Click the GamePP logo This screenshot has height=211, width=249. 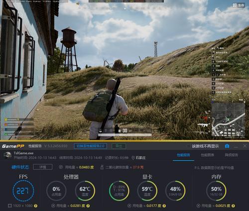[x=13, y=146]
